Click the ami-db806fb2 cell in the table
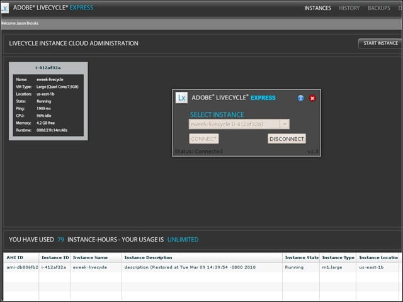The image size is (403, 302). point(22,267)
